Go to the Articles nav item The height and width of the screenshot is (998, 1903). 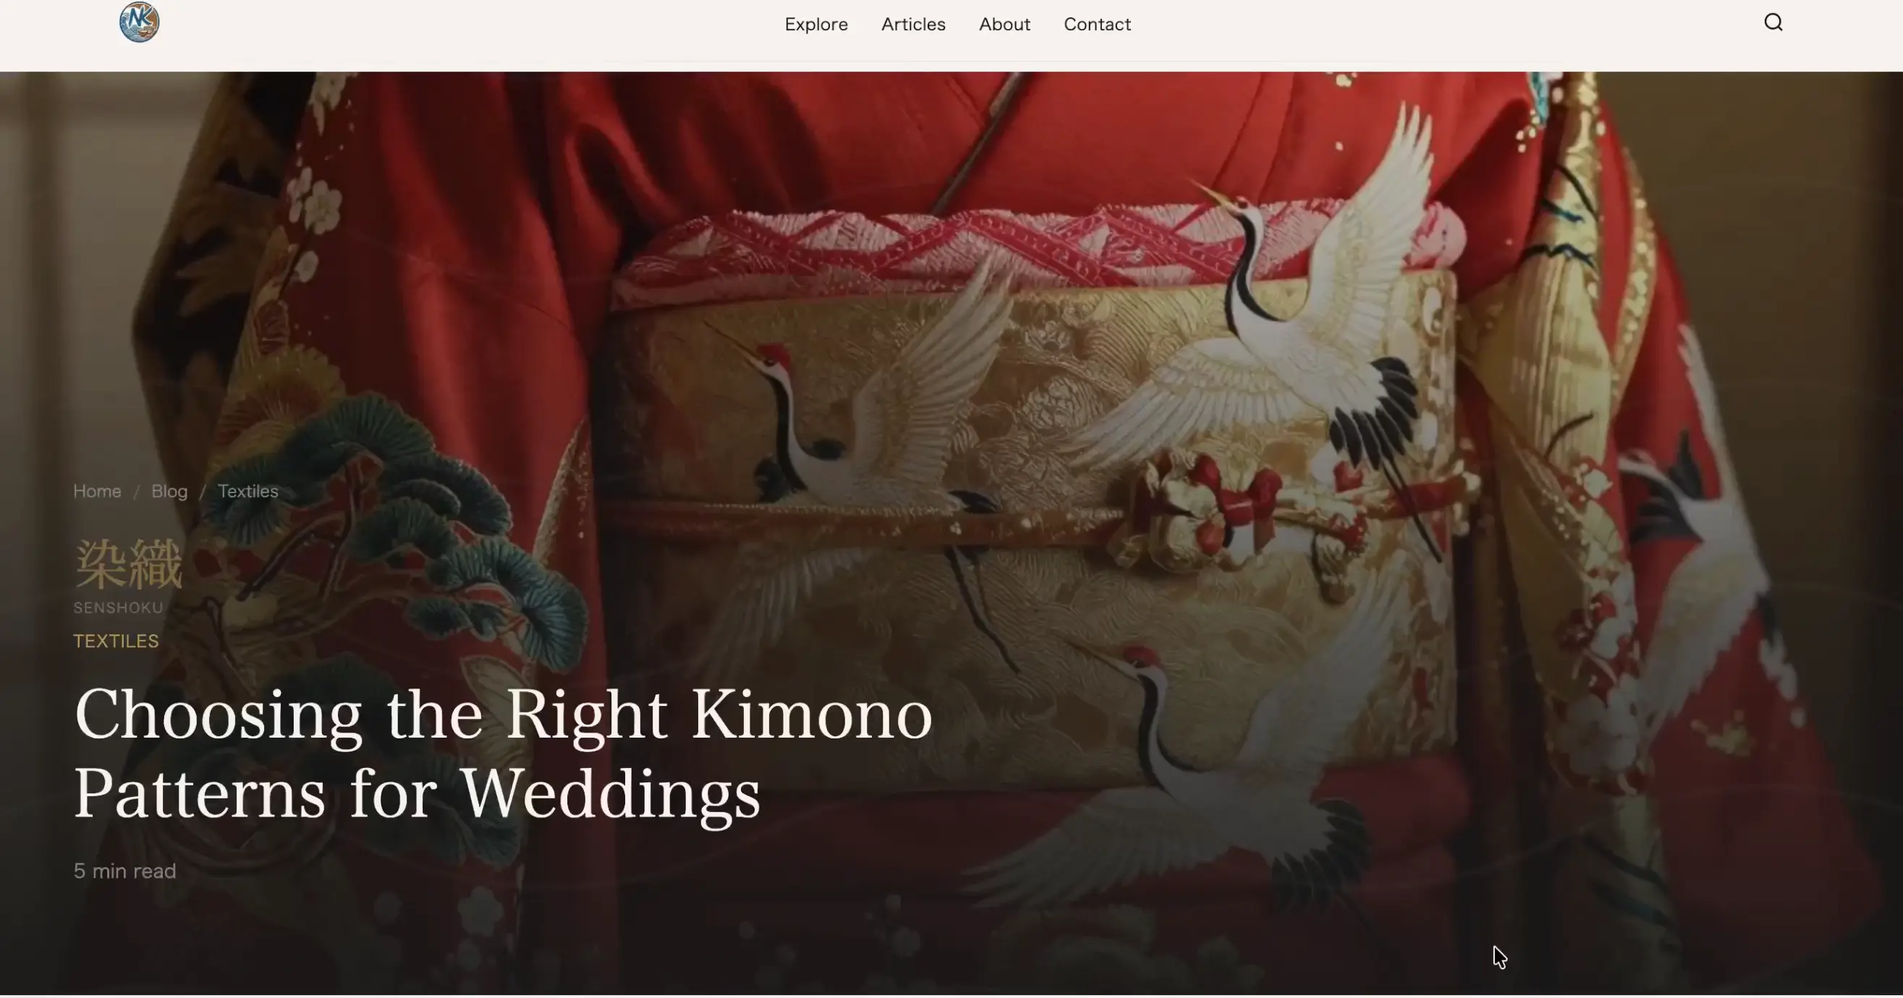pyautogui.click(x=913, y=25)
